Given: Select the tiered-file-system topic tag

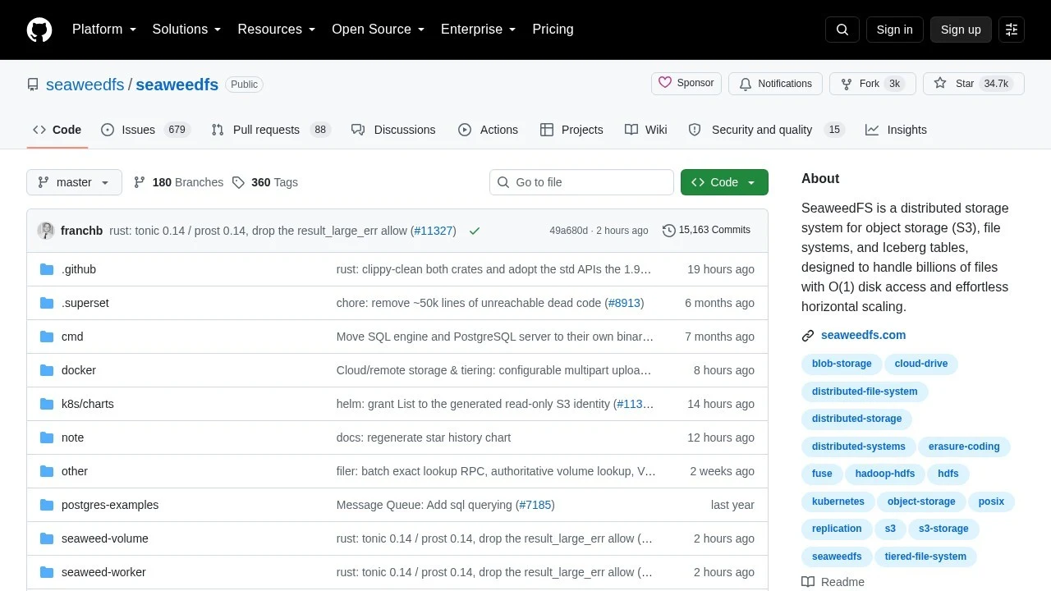Looking at the screenshot, I should 925,557.
